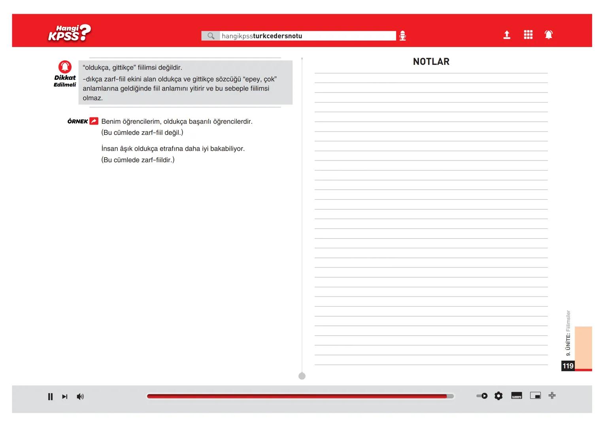Image resolution: width=604 pixels, height=427 pixels.
Task: Activate voice search microphone
Action: (x=402, y=36)
